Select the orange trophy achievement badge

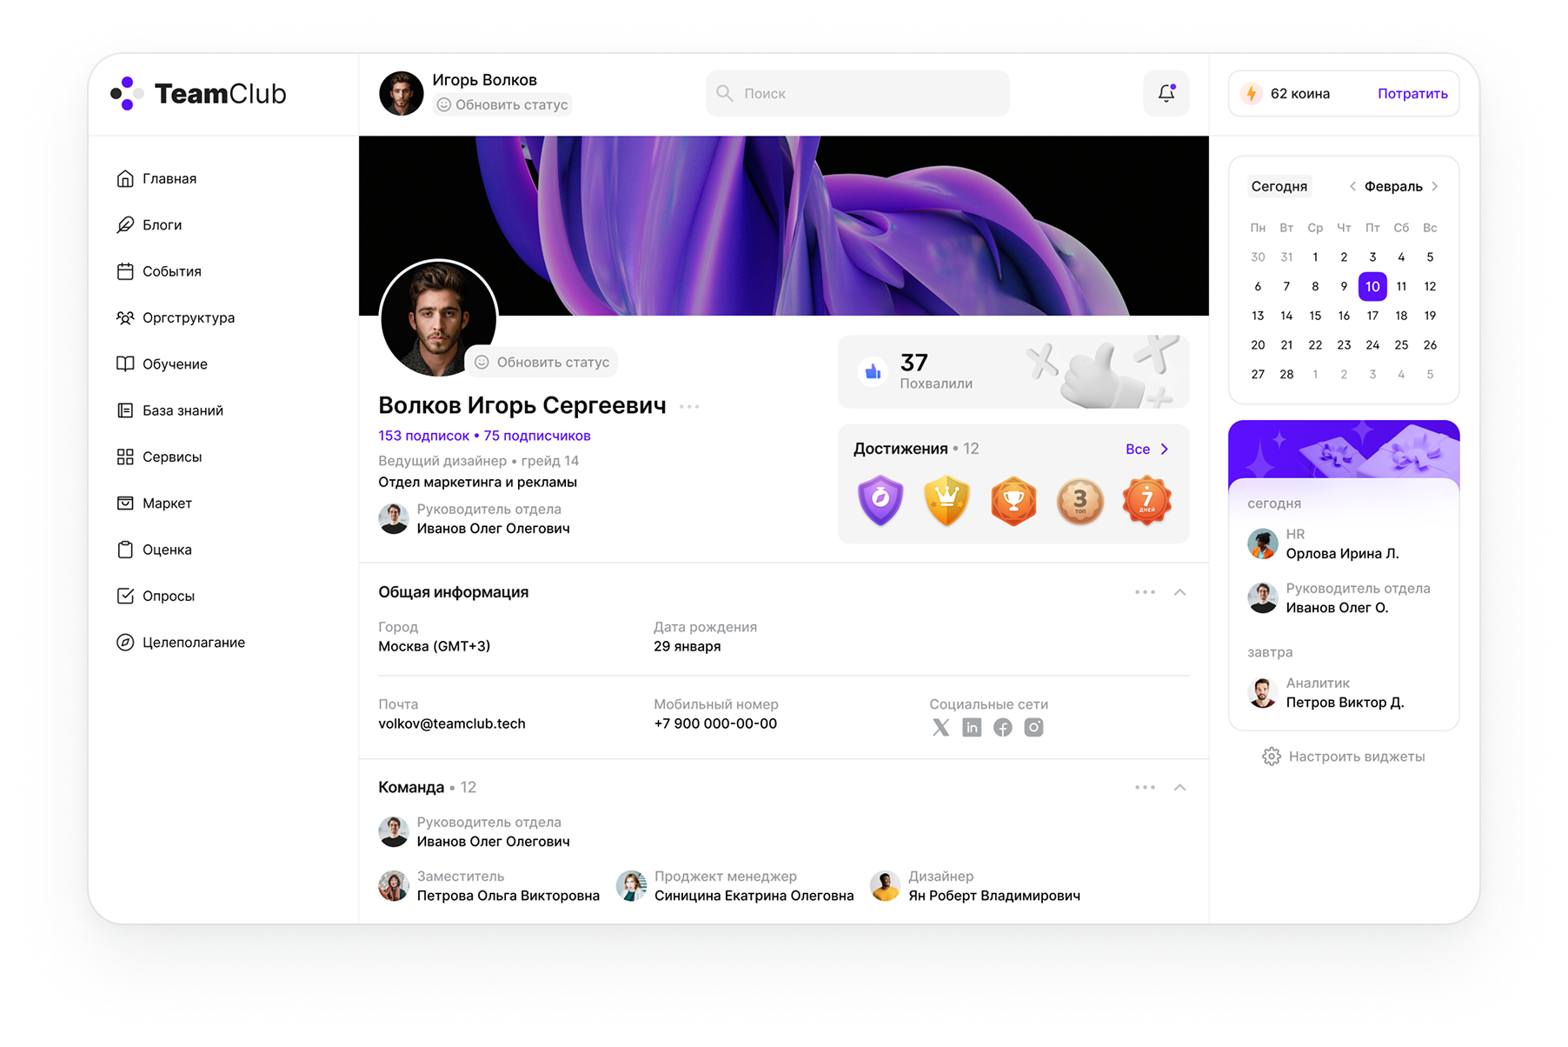click(1013, 500)
